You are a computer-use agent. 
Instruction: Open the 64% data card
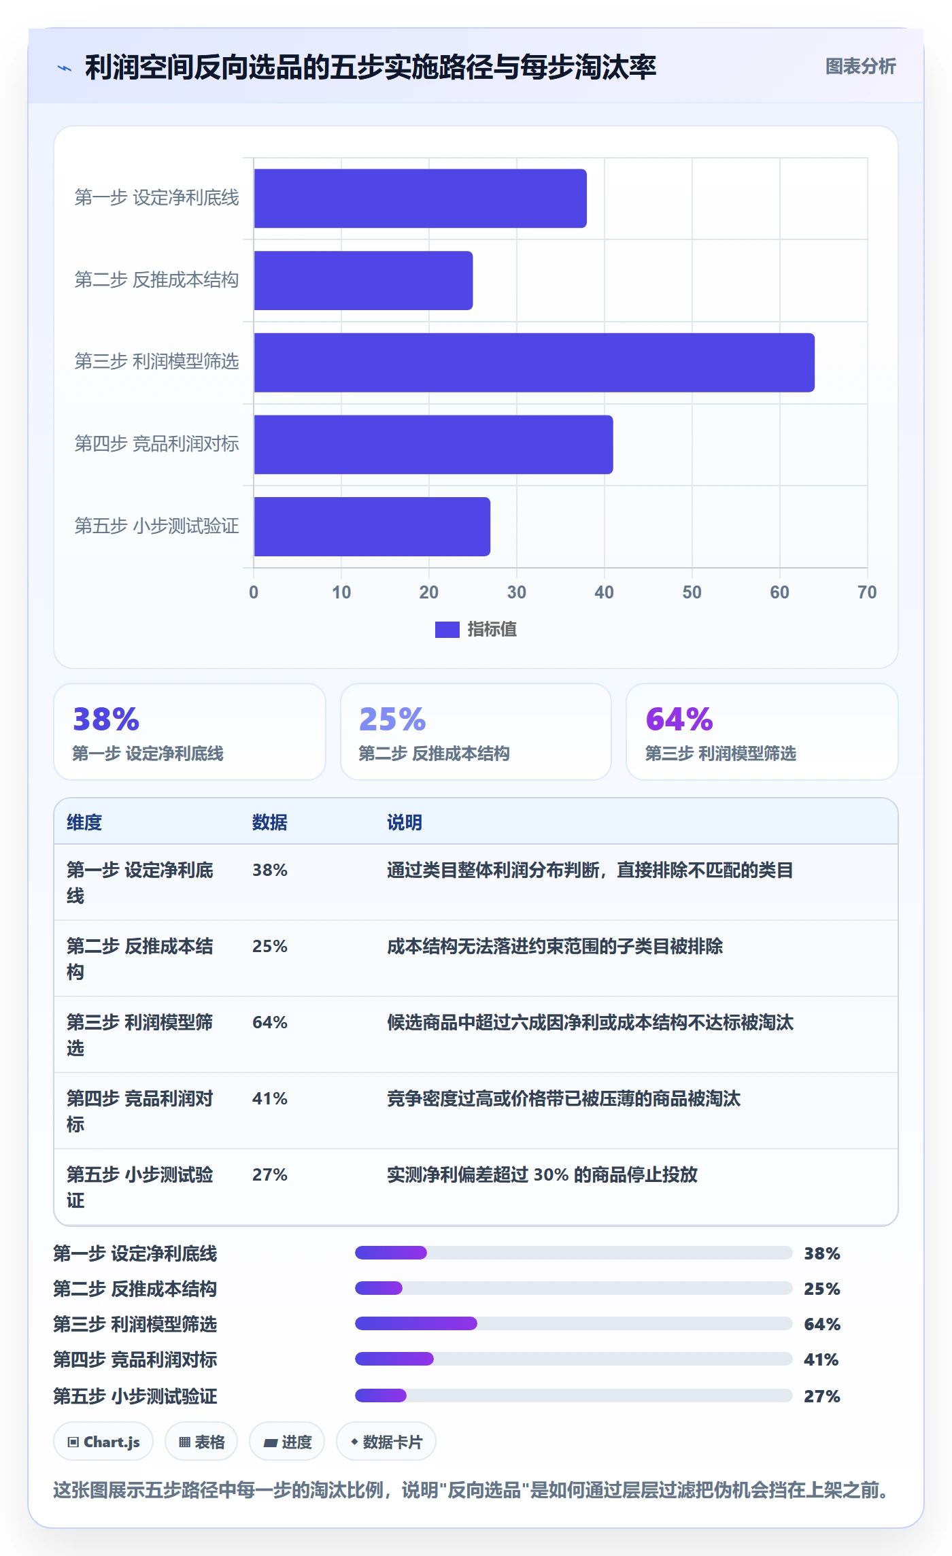point(762,732)
